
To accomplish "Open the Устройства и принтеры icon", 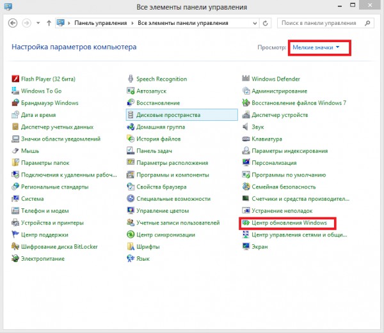I will click(15, 222).
